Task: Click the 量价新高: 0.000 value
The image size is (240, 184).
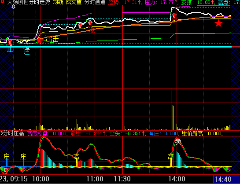Action: (202, 133)
